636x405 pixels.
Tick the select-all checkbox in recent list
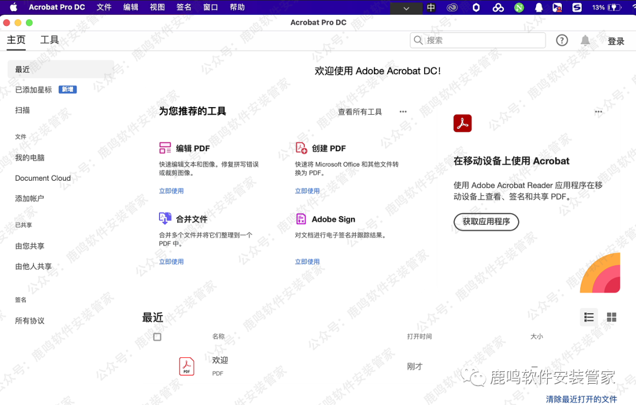157,337
